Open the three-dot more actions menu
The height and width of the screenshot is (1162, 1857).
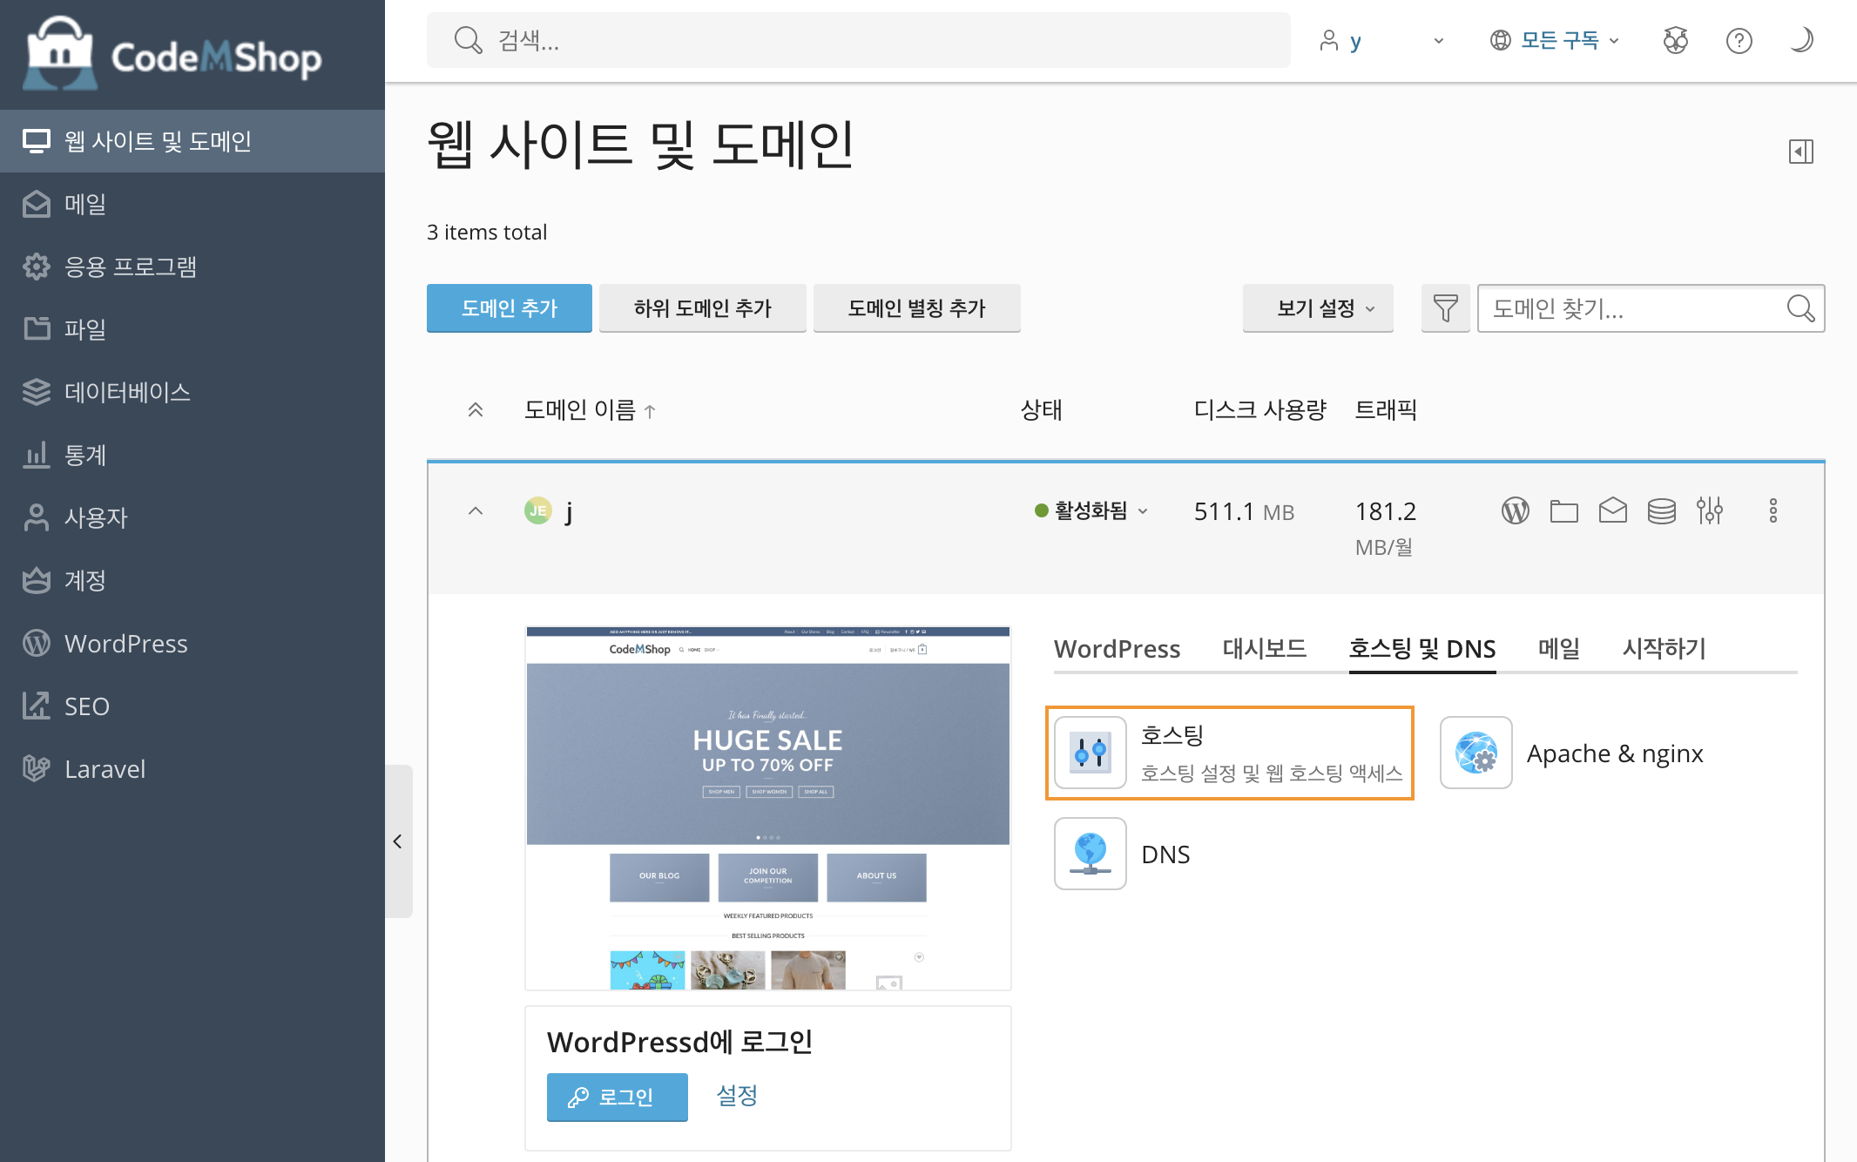click(x=1773, y=510)
